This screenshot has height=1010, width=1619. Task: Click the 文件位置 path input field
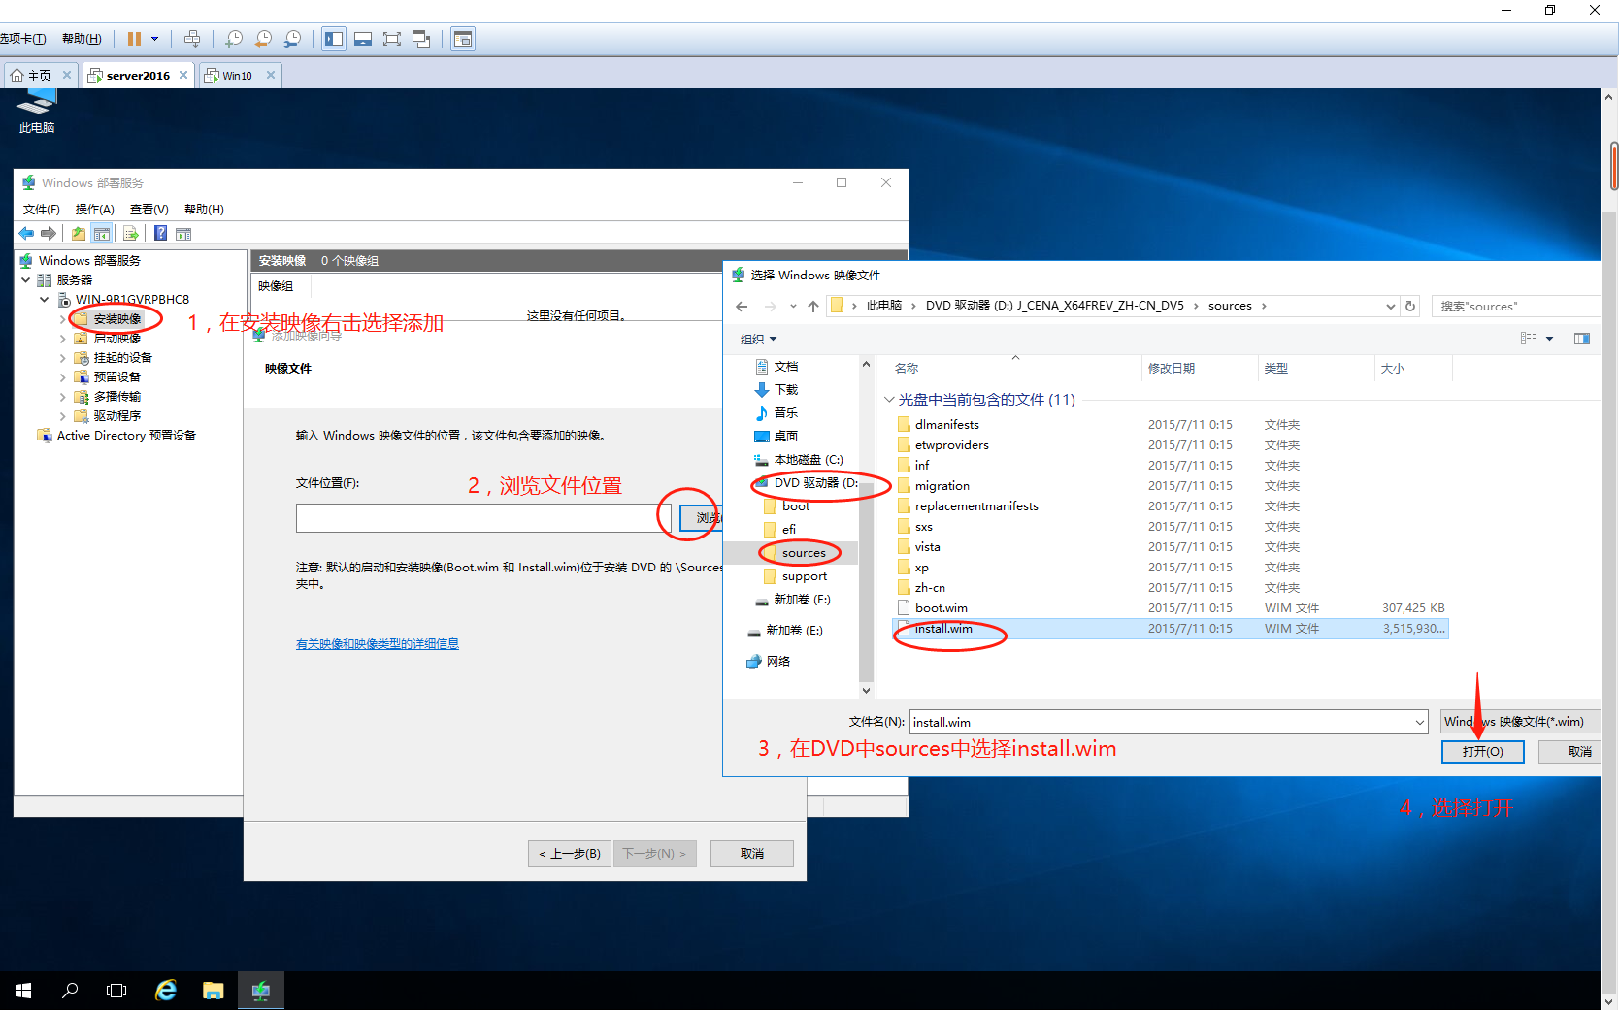point(483,518)
